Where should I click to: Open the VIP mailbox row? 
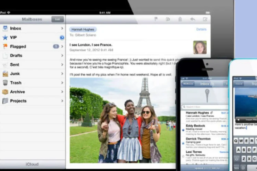[33, 38]
